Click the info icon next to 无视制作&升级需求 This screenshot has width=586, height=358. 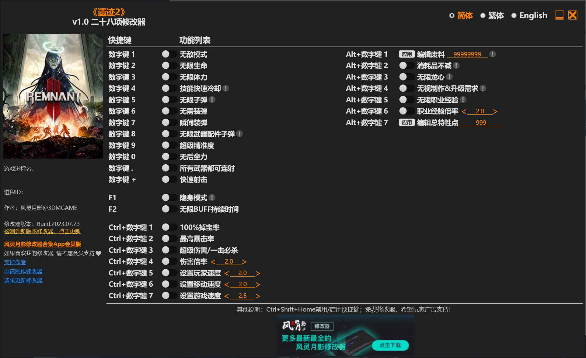pyautogui.click(x=483, y=88)
